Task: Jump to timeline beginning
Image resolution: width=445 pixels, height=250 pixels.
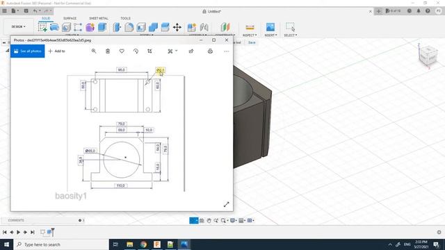Action: tap(5, 232)
